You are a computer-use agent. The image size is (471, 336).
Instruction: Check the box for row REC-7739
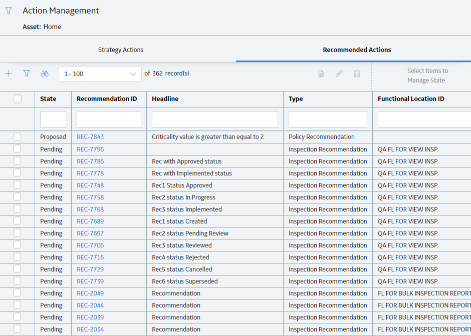(x=17, y=280)
